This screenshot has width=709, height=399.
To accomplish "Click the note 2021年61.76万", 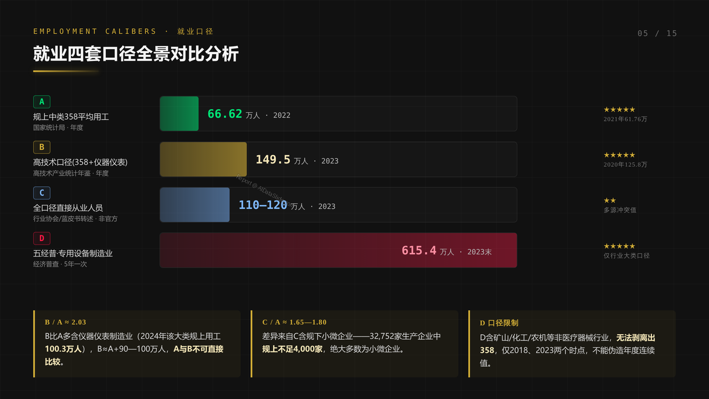I will click(x=625, y=119).
